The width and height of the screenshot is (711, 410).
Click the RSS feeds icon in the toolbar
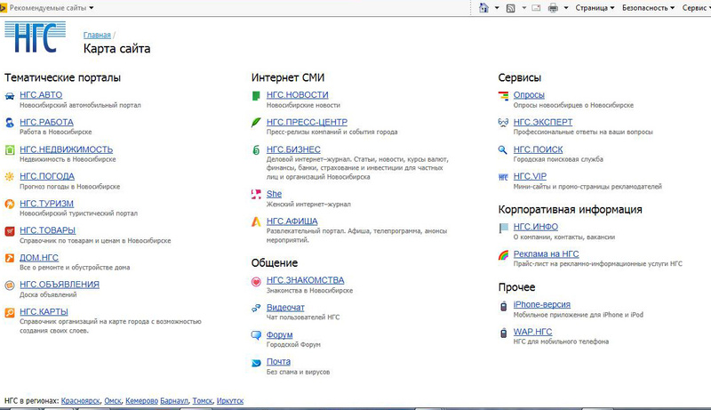(x=510, y=7)
